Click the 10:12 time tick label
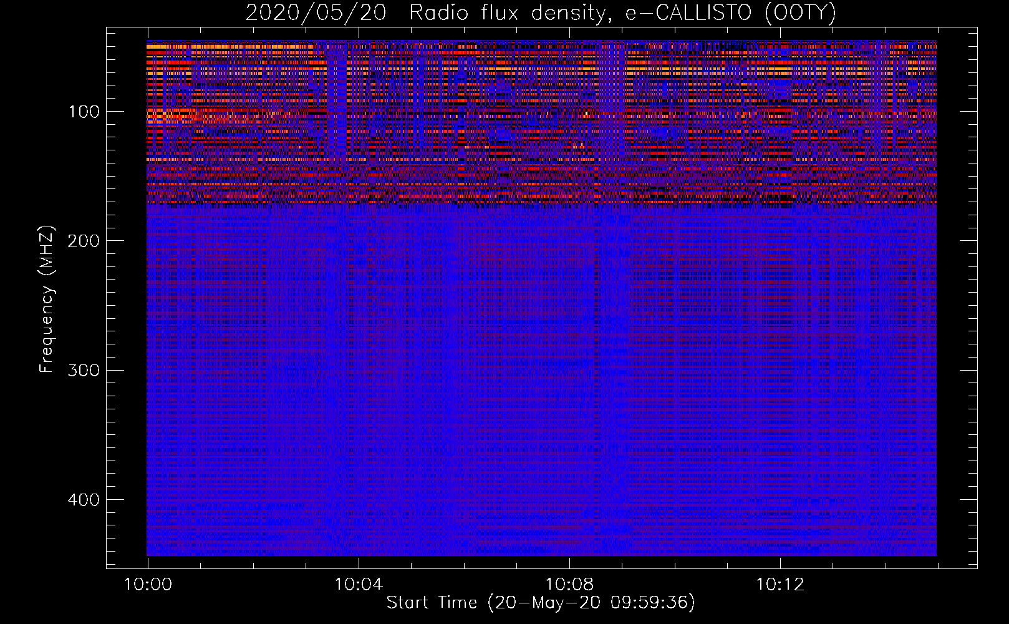 pos(780,585)
